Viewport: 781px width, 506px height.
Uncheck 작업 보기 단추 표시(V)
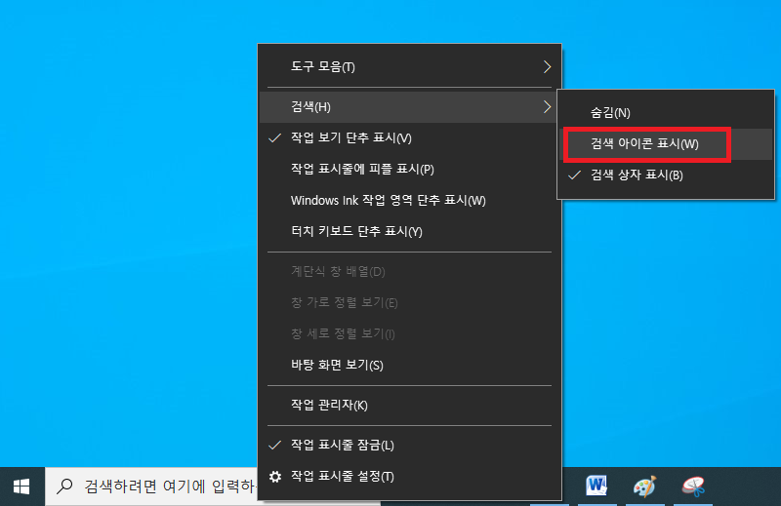(x=409, y=137)
